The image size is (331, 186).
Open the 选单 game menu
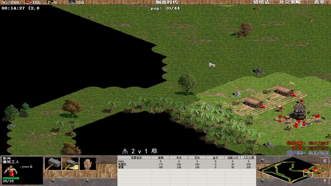(319, 2)
